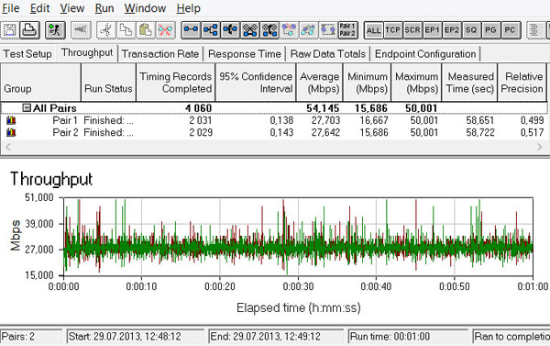Click the red X delete icon
The height and width of the screenshot is (346, 550).
coord(165,30)
